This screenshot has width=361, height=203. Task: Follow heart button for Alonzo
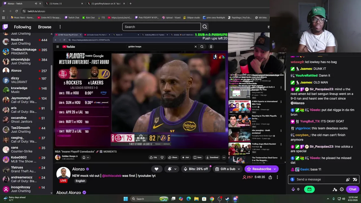[156, 169]
